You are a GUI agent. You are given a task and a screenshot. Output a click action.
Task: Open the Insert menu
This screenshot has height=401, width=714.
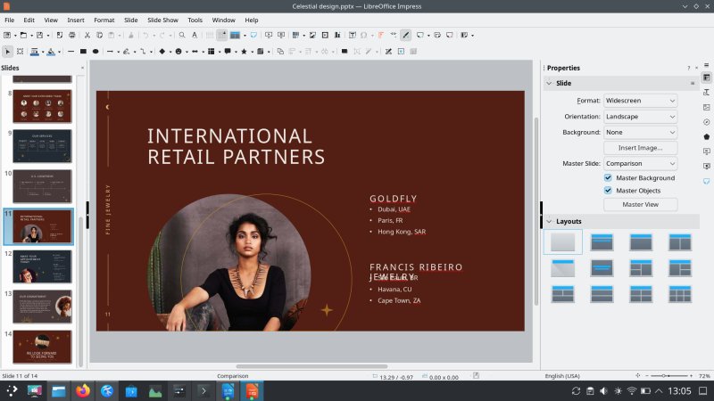(x=76, y=20)
